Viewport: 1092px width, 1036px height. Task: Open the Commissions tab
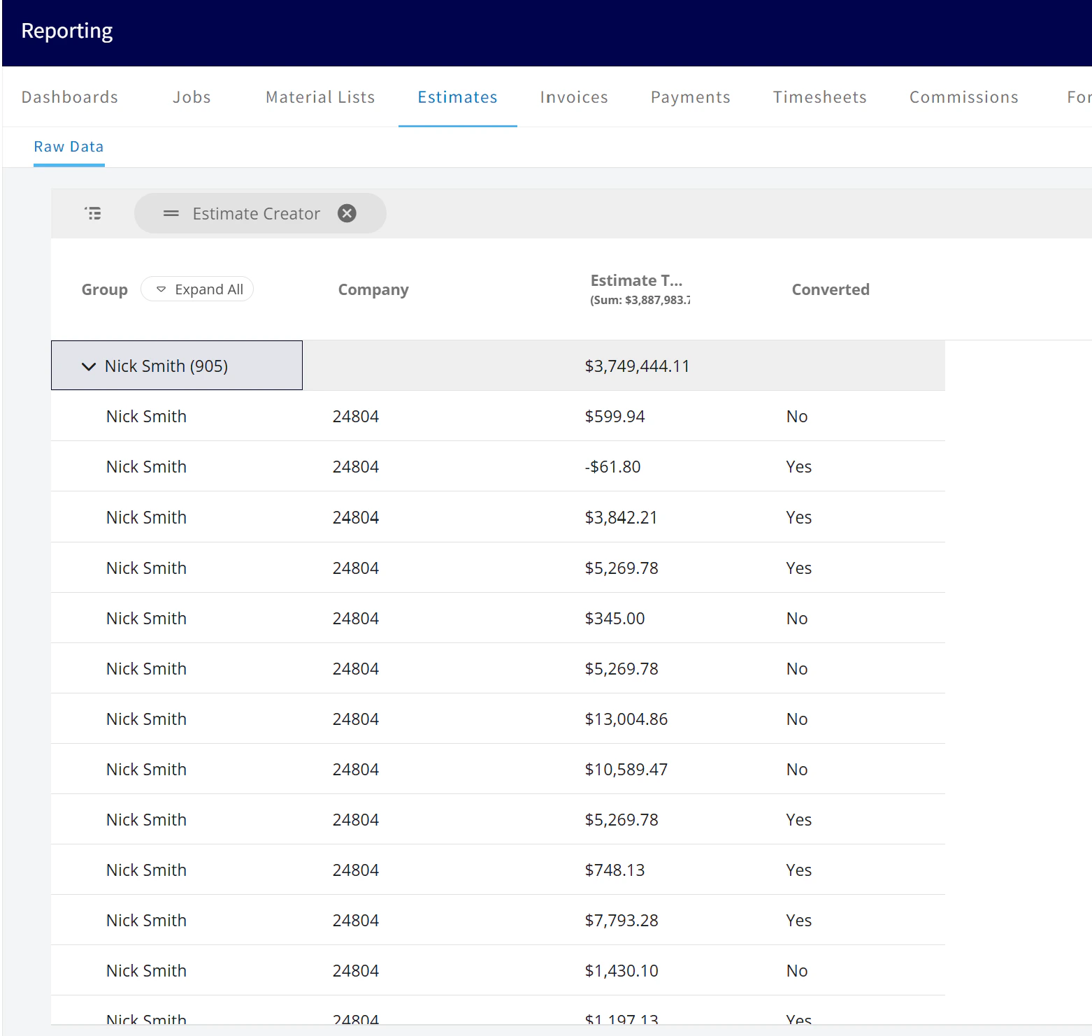coord(964,97)
